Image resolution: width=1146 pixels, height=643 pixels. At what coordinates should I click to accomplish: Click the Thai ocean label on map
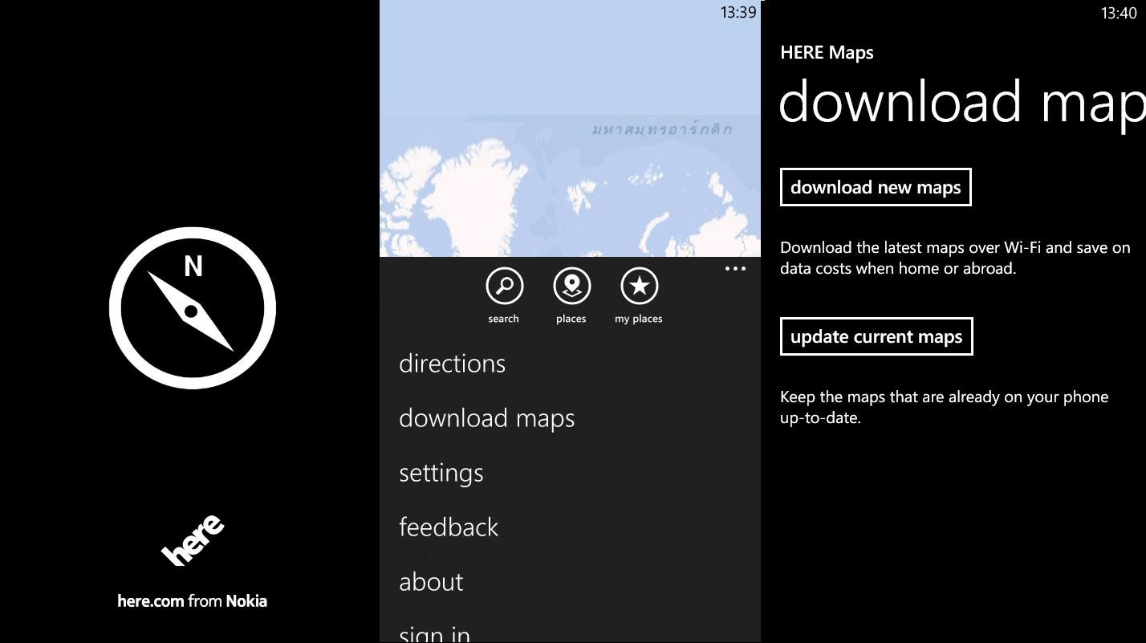tap(662, 129)
